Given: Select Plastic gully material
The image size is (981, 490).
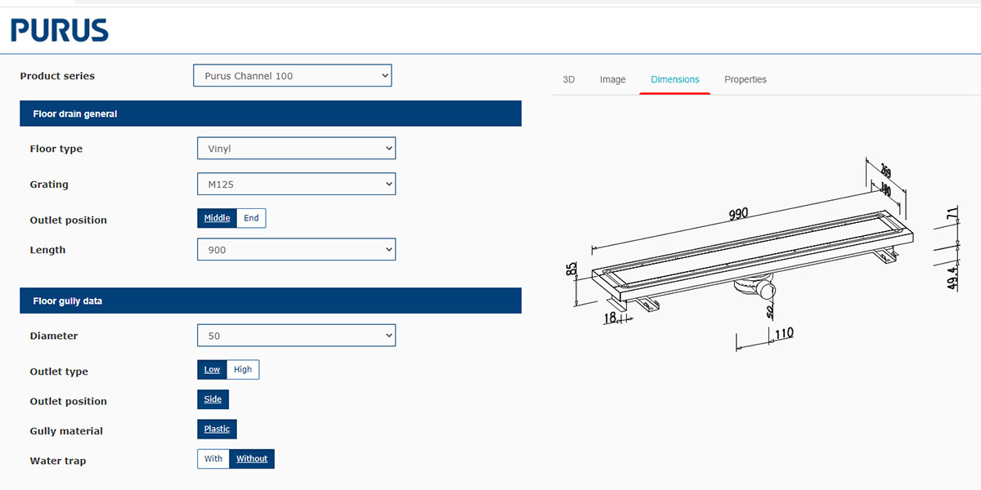Looking at the screenshot, I should (x=217, y=429).
